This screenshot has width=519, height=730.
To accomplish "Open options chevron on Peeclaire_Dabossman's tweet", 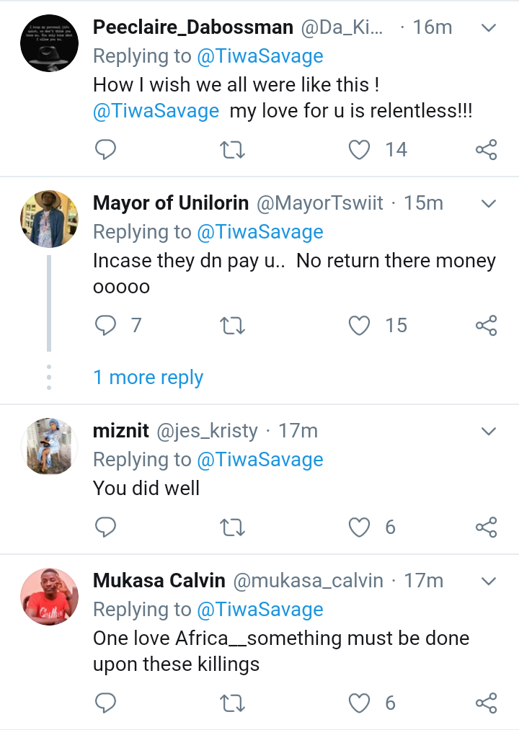I will (x=489, y=28).
